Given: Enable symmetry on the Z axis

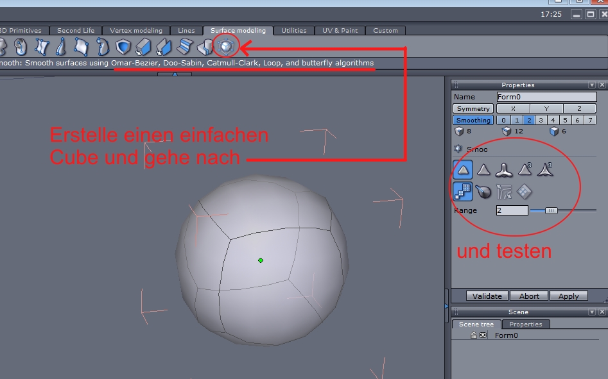Looking at the screenshot, I should pyautogui.click(x=579, y=109).
